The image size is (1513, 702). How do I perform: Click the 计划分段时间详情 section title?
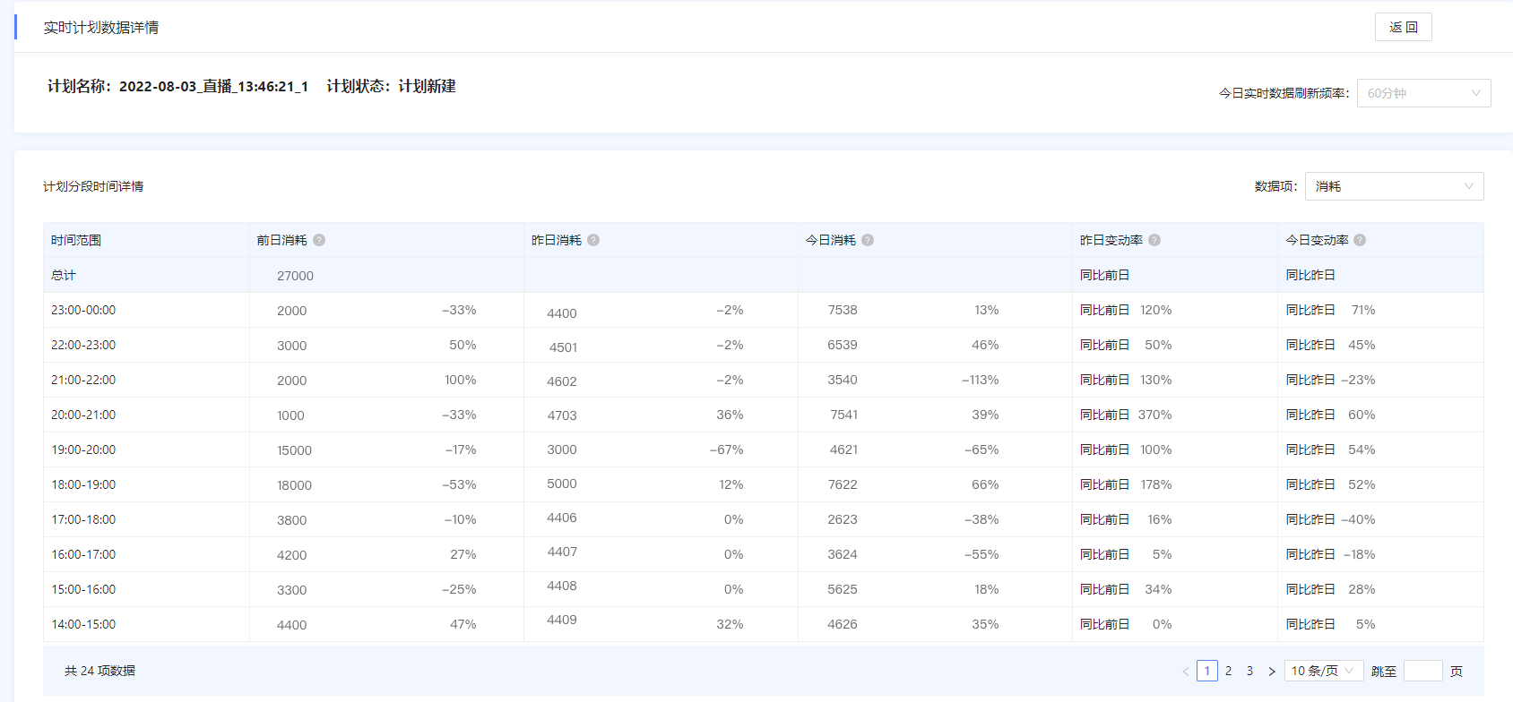click(x=93, y=186)
